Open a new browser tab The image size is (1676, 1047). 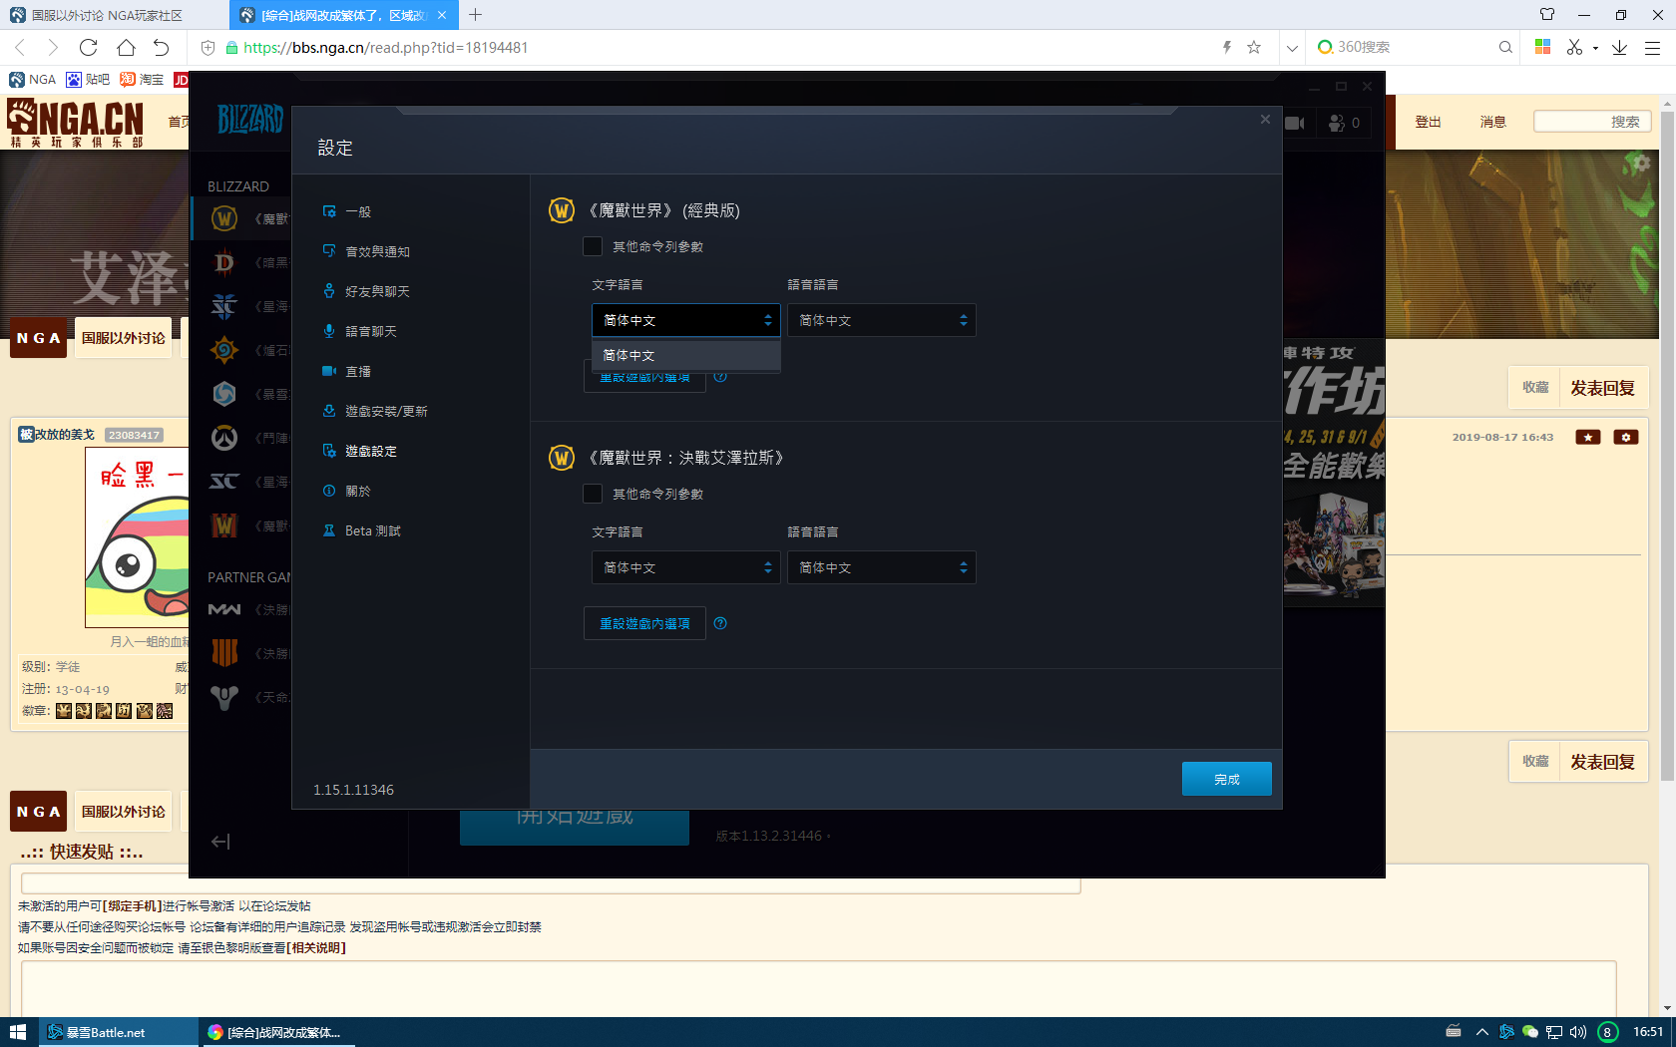[x=476, y=15]
